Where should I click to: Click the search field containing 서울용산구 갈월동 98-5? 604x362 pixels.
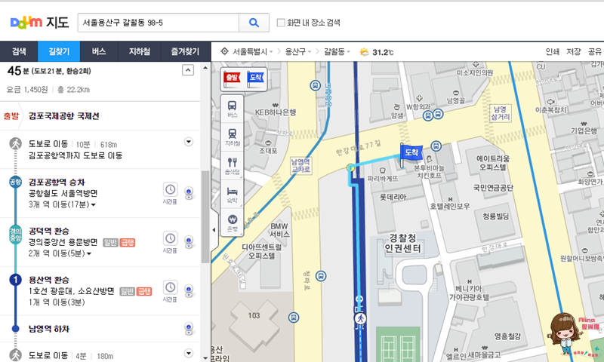click(x=159, y=23)
